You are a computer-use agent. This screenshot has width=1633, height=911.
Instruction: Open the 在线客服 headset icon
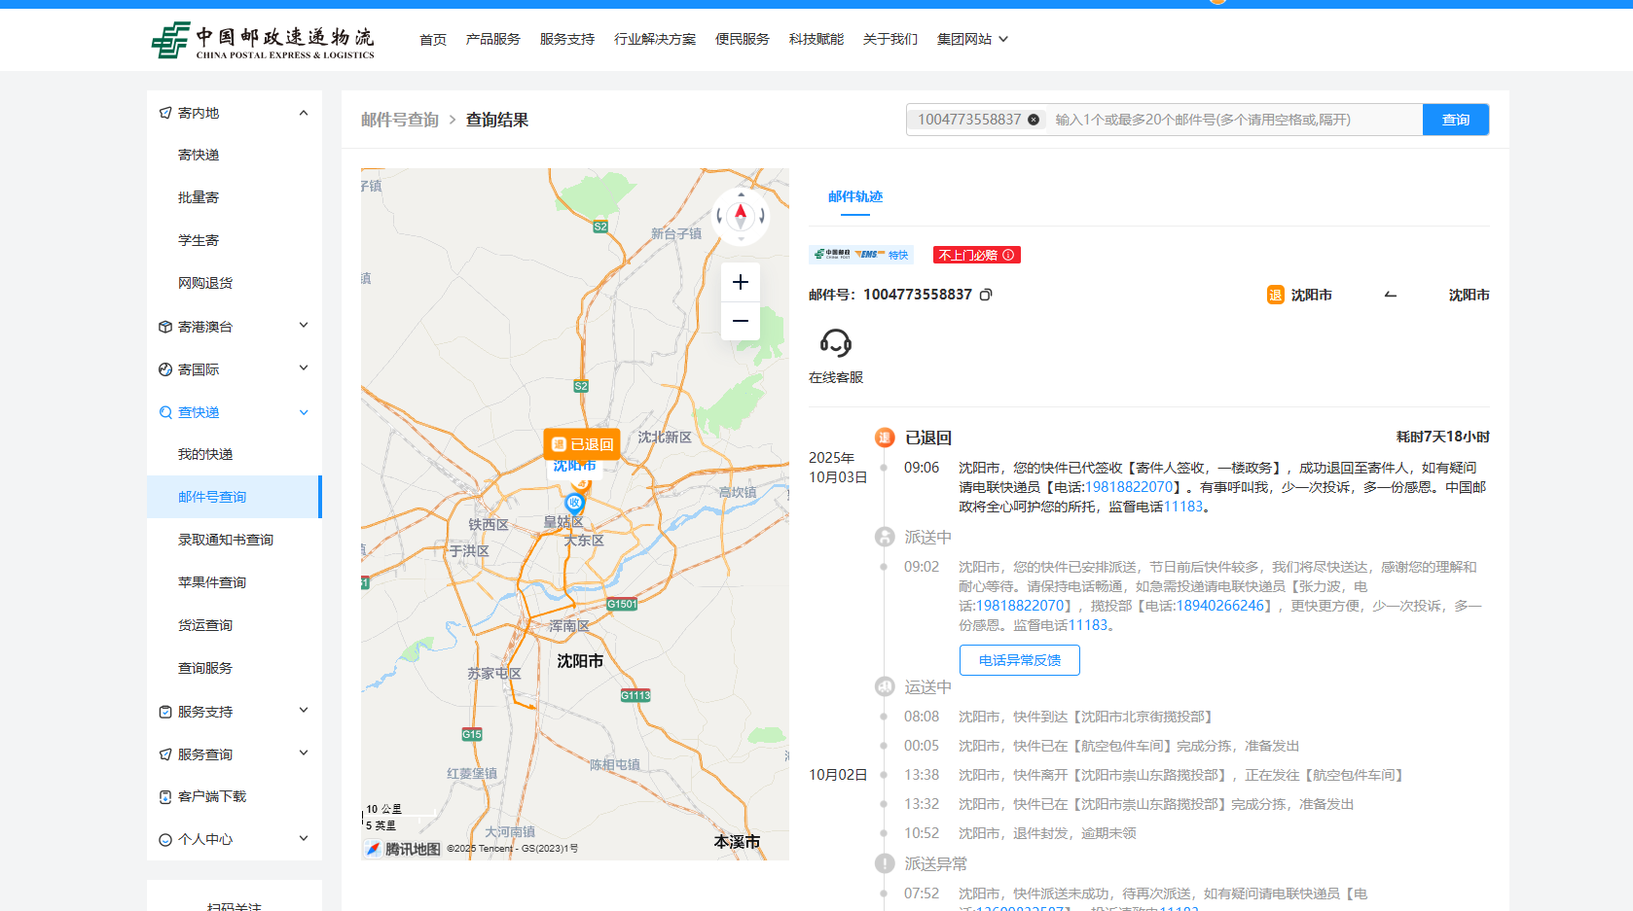pos(835,343)
